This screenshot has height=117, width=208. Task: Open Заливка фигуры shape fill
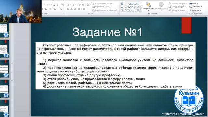[178, 3]
